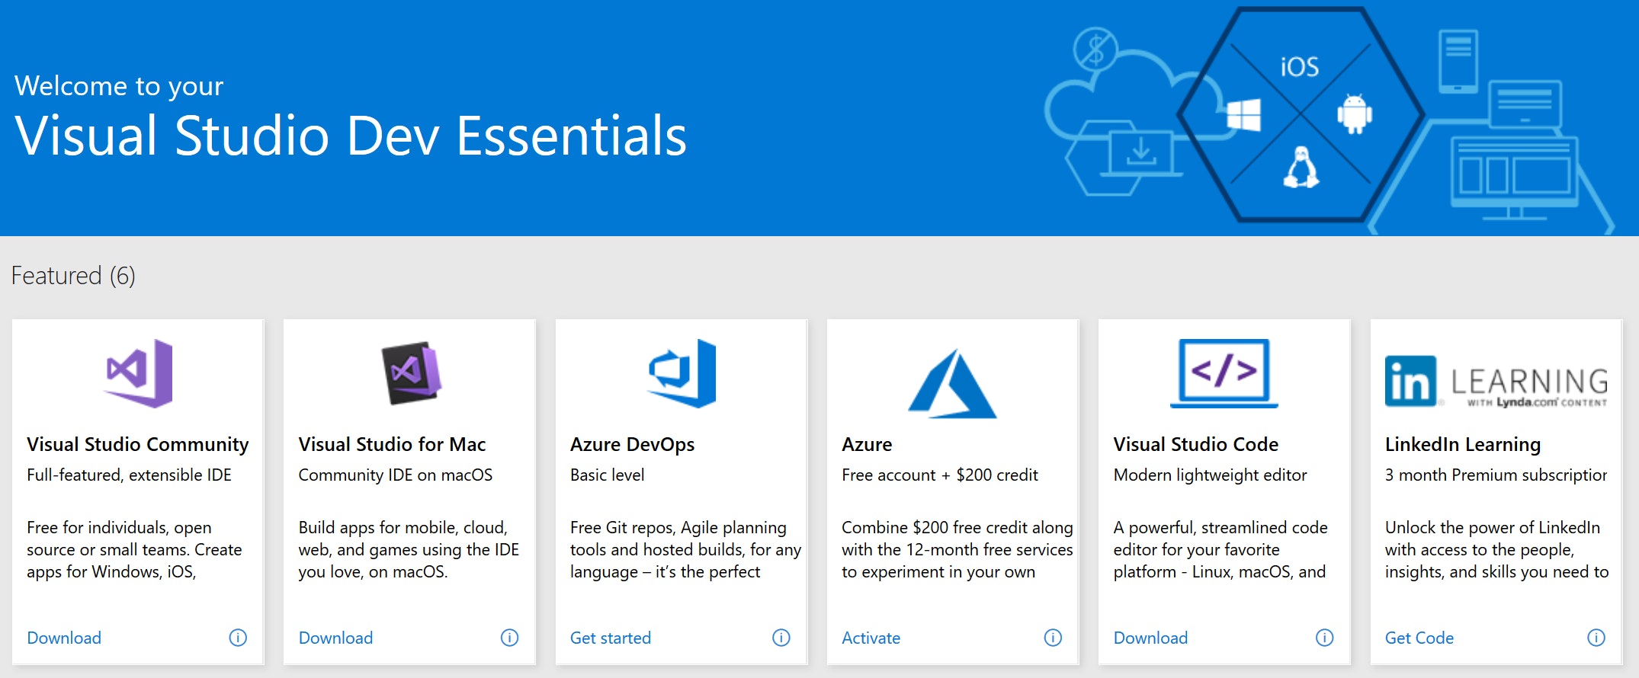Image resolution: width=1639 pixels, height=678 pixels.
Task: Activate the Azure free account
Action: 871,638
